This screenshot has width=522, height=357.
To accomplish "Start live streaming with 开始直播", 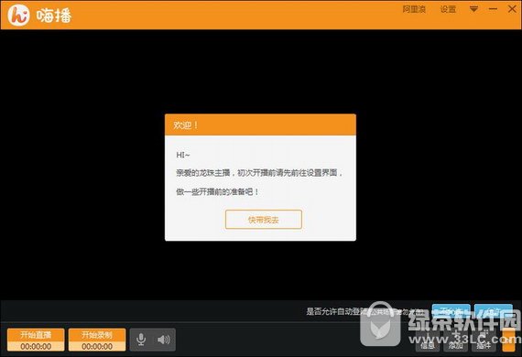I will 36,340.
